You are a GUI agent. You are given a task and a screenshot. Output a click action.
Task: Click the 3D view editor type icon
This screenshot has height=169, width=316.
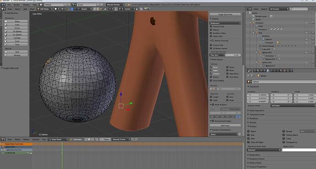(3, 9)
